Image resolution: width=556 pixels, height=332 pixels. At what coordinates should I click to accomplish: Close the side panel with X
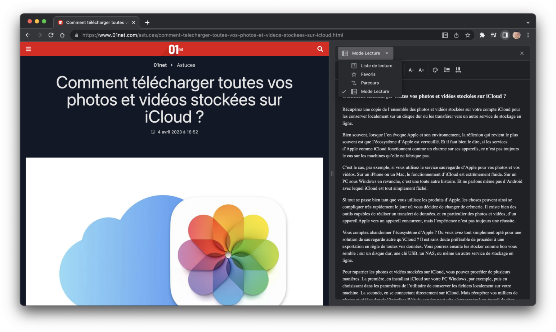522,53
